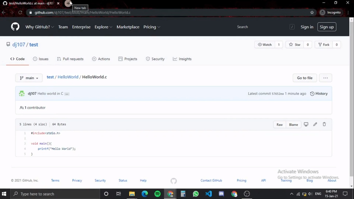Image resolution: width=354 pixels, height=199 pixels.
Task: Expand the Explore dropdown menu
Action: point(103,27)
